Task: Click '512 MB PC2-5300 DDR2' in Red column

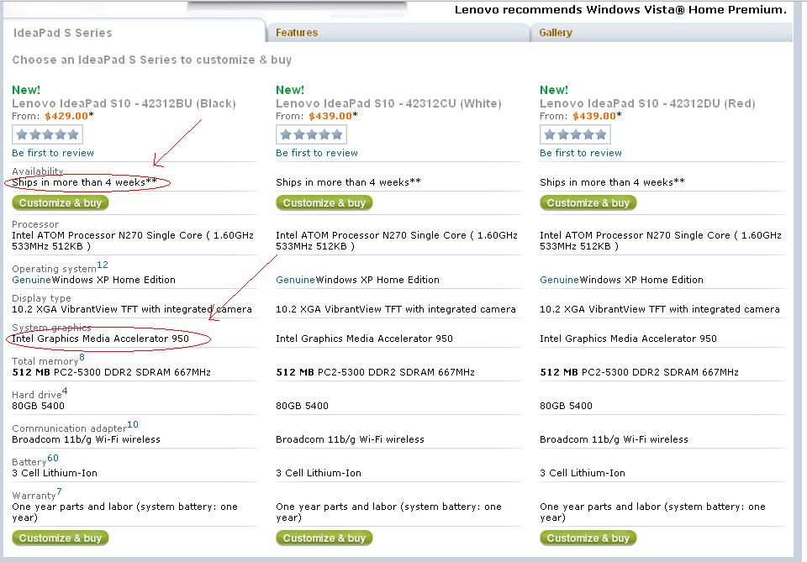Action: click(639, 372)
